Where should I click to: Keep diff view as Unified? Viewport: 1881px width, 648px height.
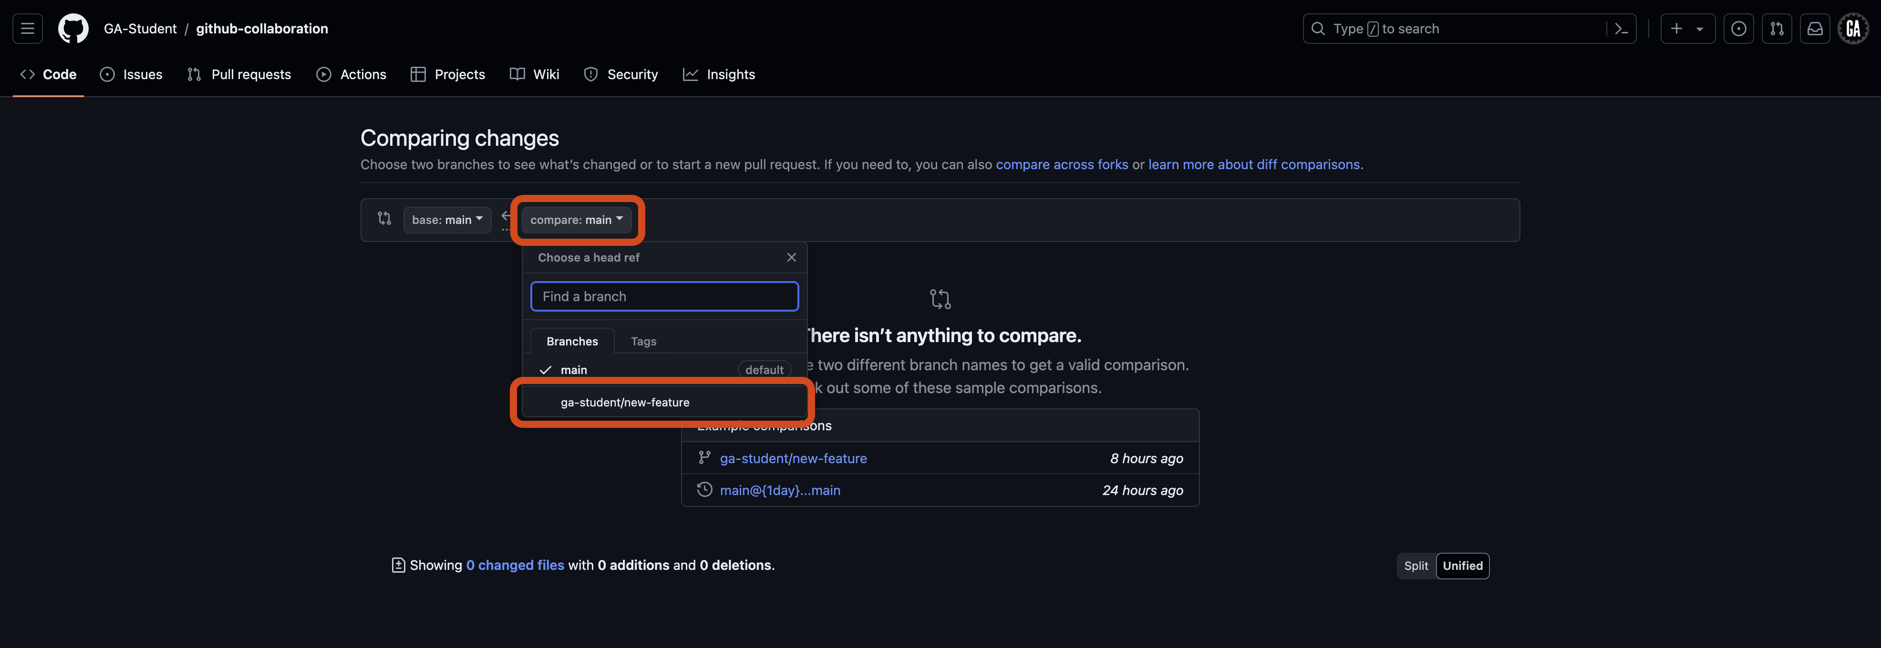pos(1463,566)
